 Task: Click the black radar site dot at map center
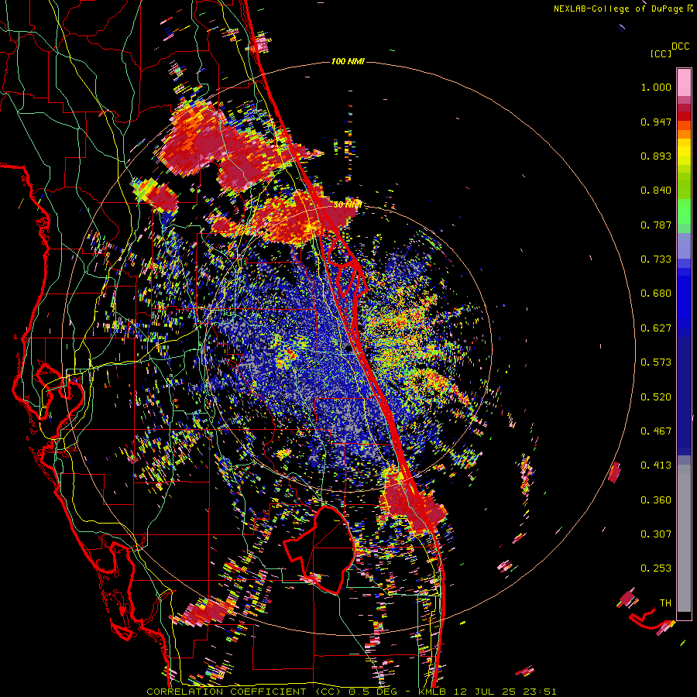349,349
